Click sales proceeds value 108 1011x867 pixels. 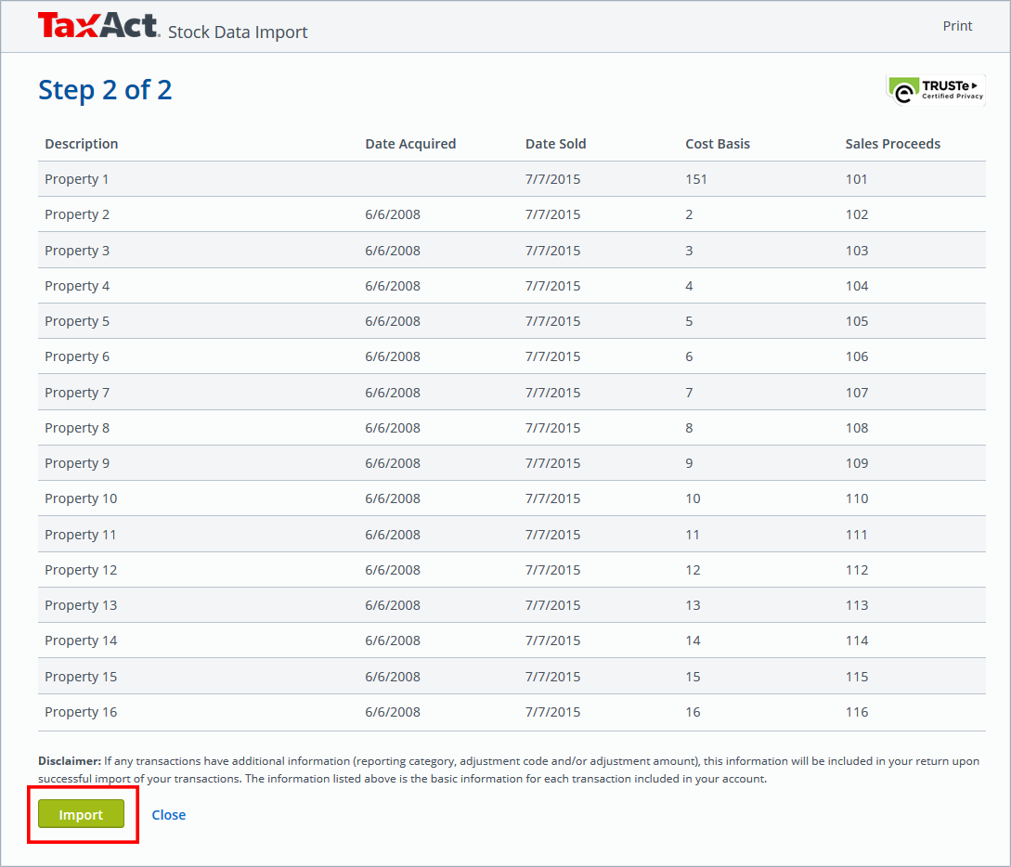[856, 429]
